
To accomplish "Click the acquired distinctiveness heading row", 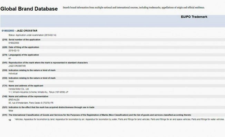I will (x=112, y=107).
